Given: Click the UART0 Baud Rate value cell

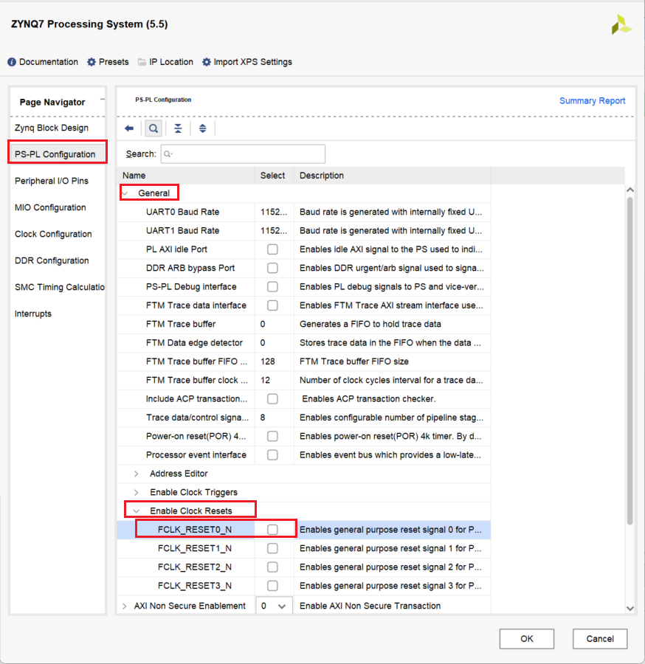Looking at the screenshot, I should [274, 212].
